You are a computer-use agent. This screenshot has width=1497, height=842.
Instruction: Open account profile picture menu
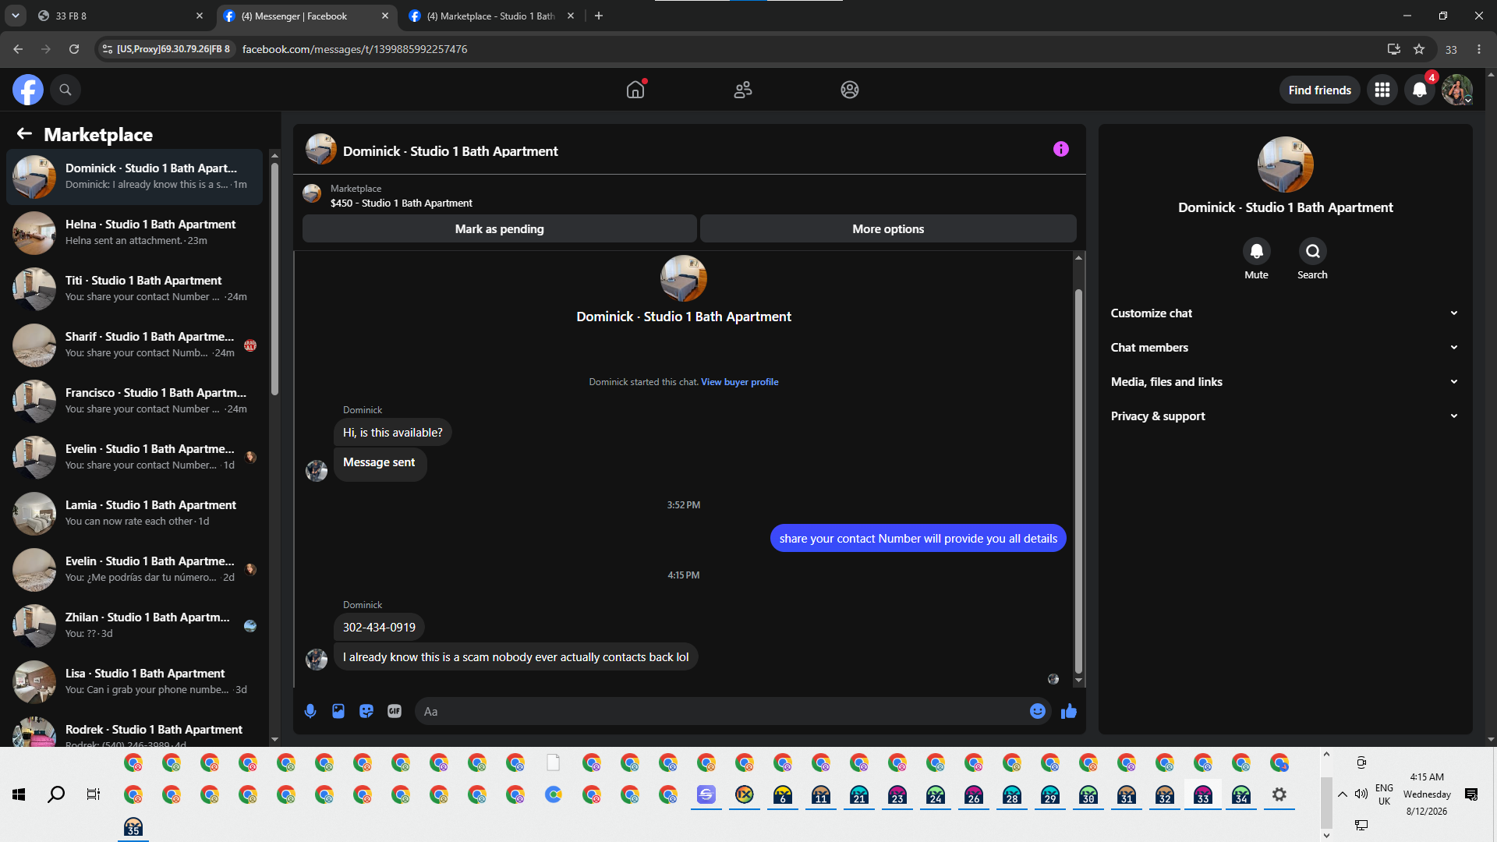pyautogui.click(x=1456, y=90)
